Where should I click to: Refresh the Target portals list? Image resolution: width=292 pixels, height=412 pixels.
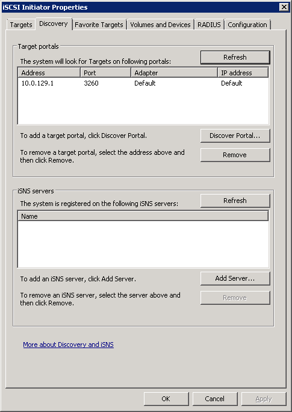(x=235, y=57)
